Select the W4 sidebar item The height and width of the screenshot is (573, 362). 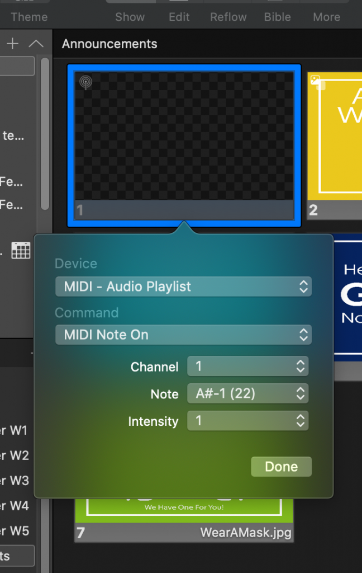coord(15,506)
